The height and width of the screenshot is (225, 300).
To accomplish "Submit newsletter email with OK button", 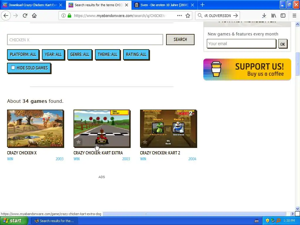I will 283,44.
